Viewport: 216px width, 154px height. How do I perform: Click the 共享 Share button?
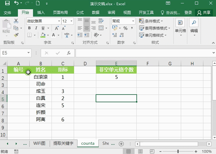click(x=204, y=13)
